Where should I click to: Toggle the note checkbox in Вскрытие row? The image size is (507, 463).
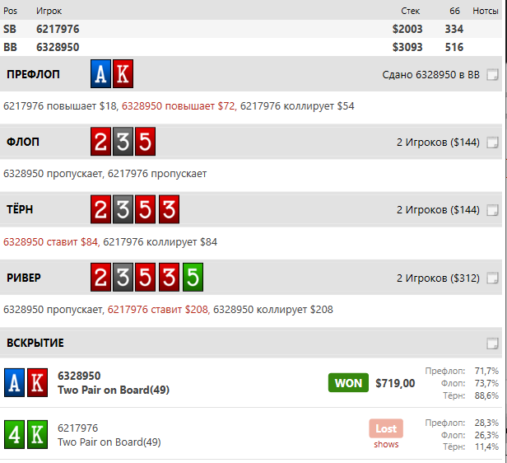[x=492, y=344]
